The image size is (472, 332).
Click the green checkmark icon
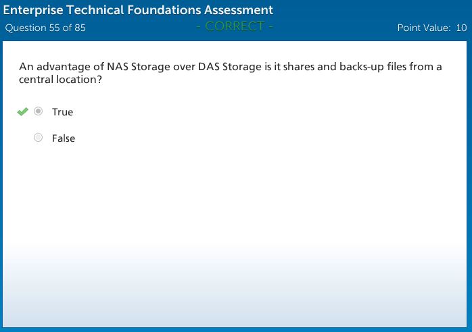(23, 111)
